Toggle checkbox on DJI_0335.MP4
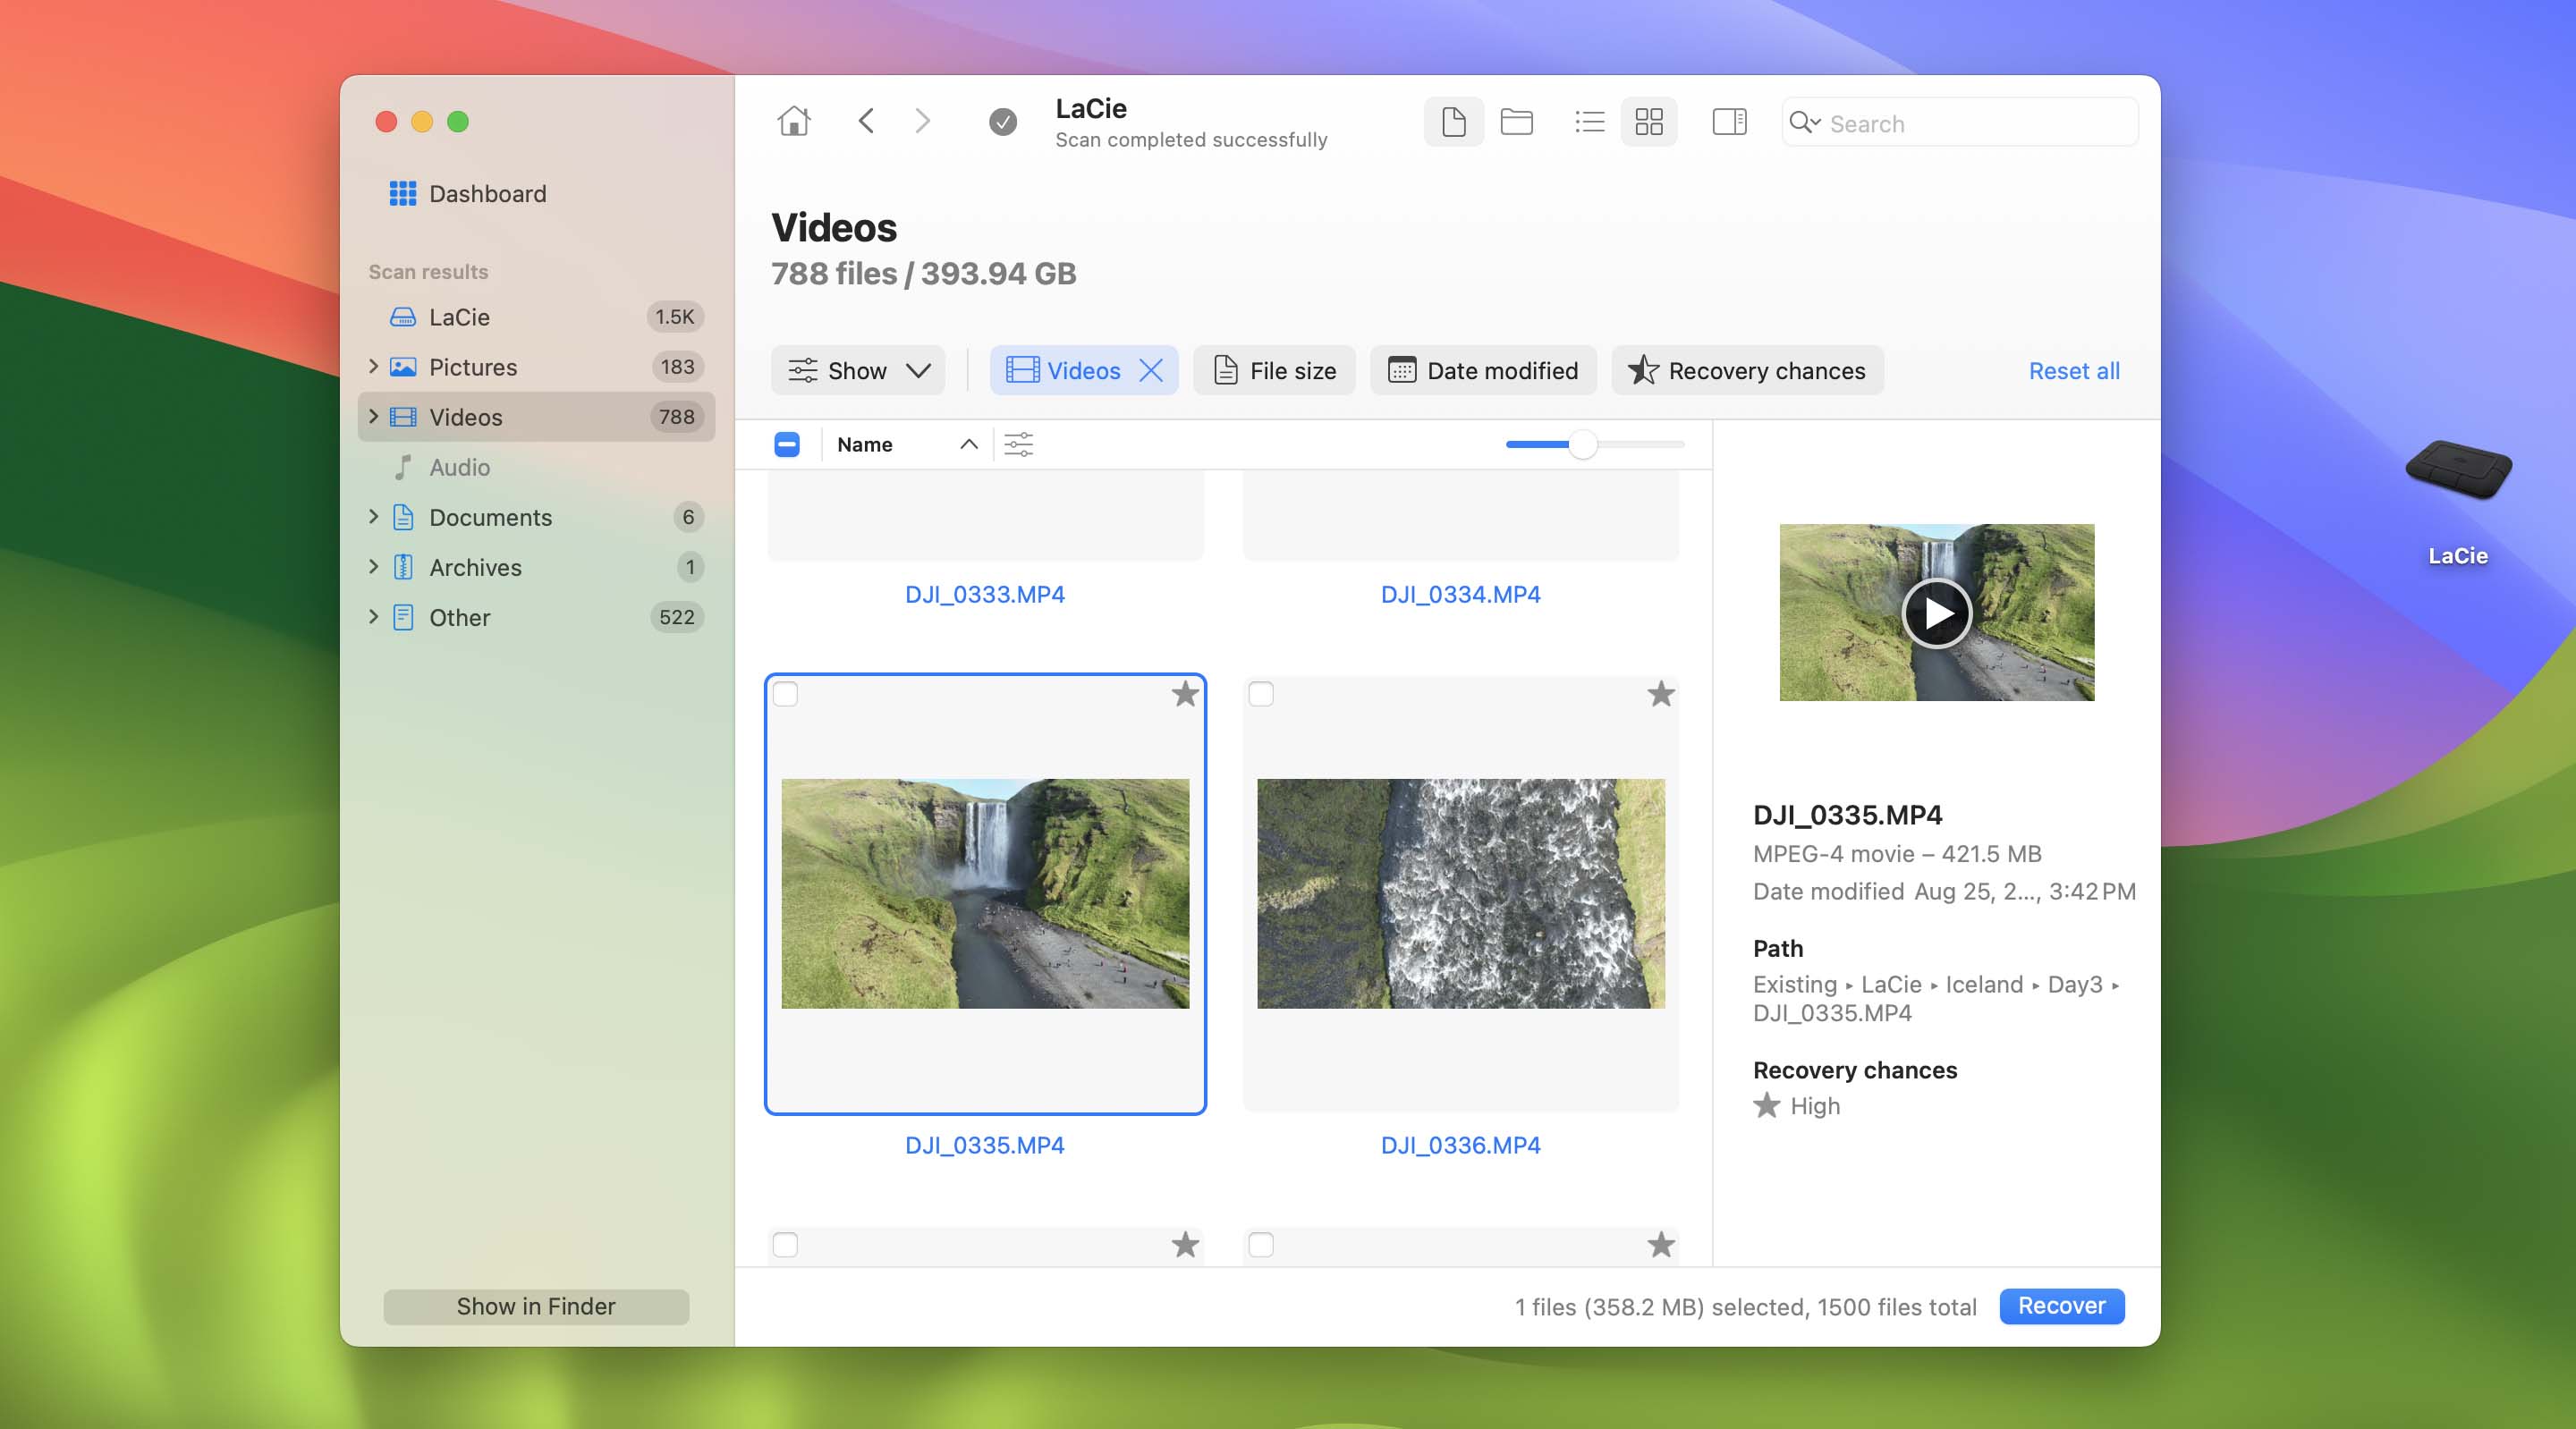 click(784, 693)
